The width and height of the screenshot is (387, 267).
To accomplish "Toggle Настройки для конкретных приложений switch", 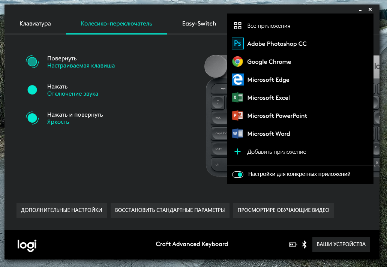I will pyautogui.click(x=238, y=174).
